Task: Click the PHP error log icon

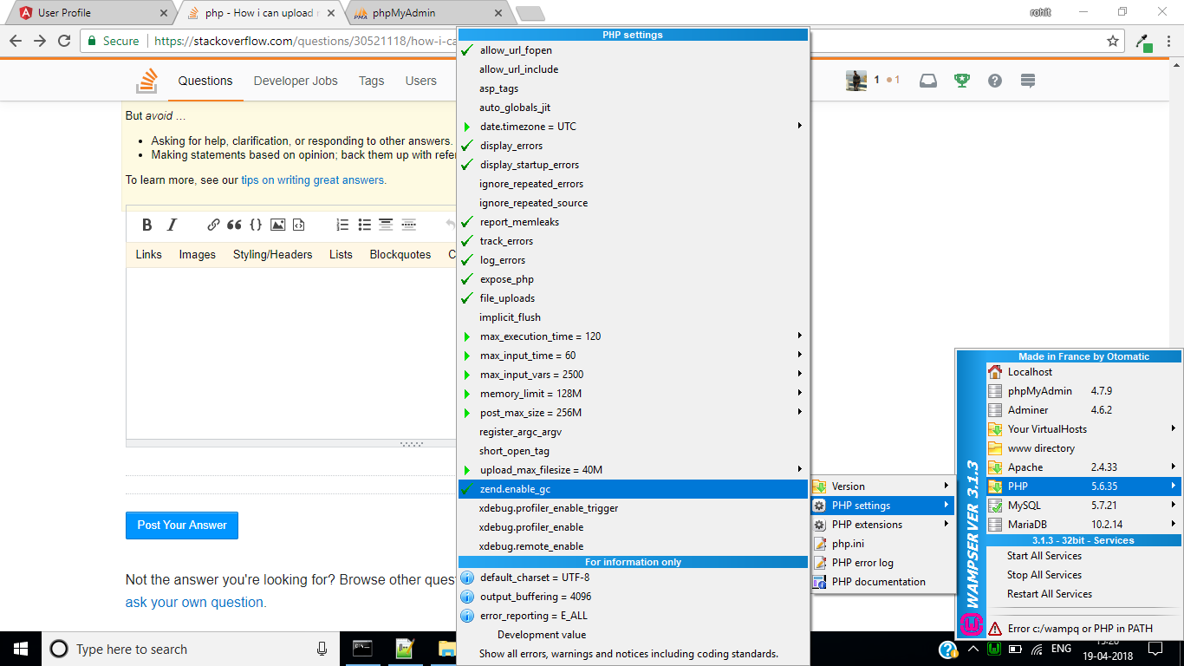Action: pyautogui.click(x=819, y=563)
